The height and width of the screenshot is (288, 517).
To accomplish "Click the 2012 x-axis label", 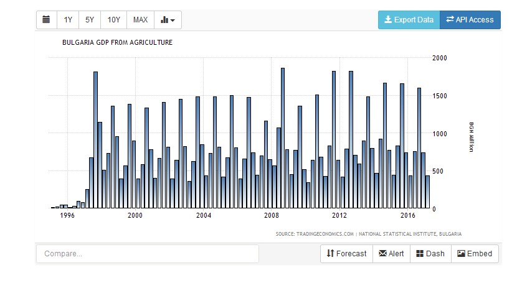I will coord(339,216).
